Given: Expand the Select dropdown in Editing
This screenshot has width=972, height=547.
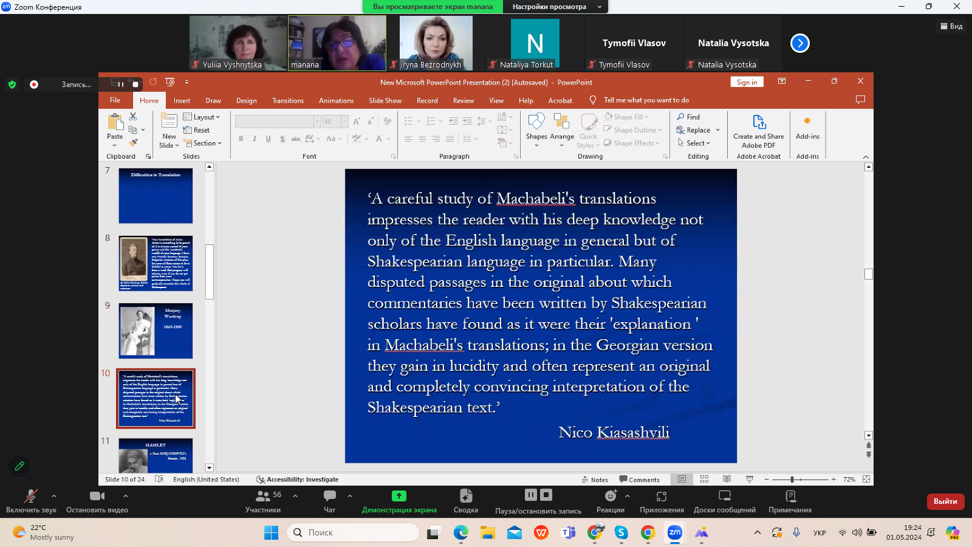Looking at the screenshot, I should click(694, 143).
